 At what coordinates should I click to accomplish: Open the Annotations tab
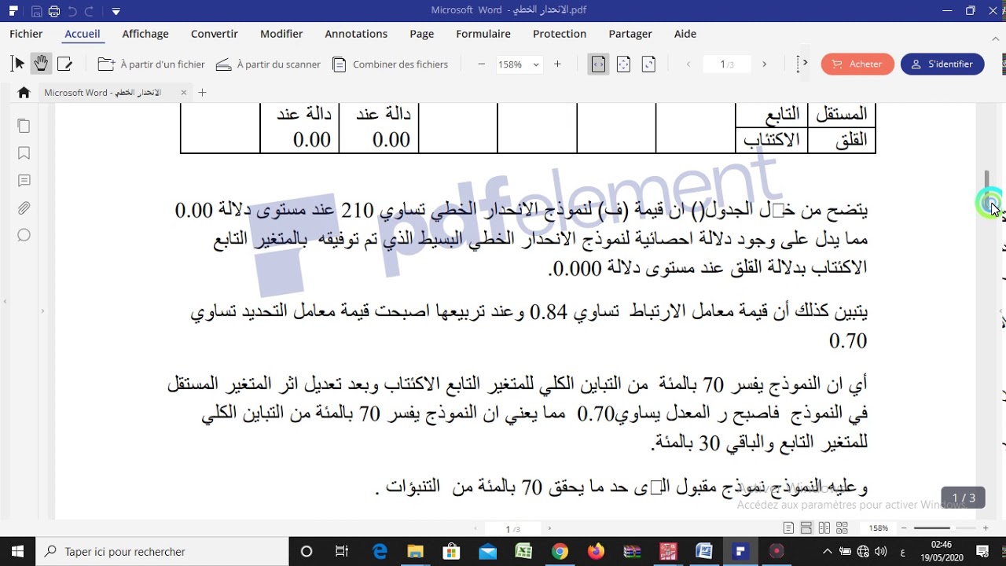pyautogui.click(x=356, y=34)
